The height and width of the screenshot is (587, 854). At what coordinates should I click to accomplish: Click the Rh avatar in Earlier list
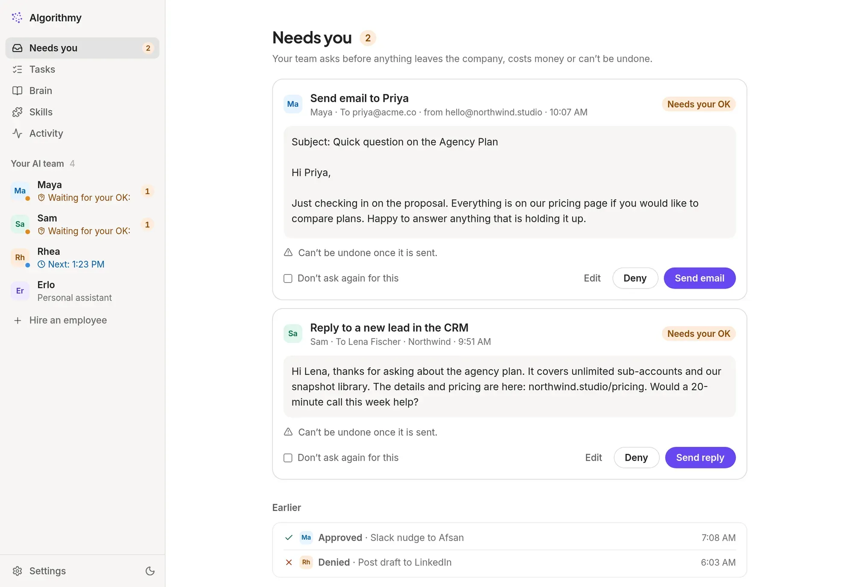click(x=306, y=562)
